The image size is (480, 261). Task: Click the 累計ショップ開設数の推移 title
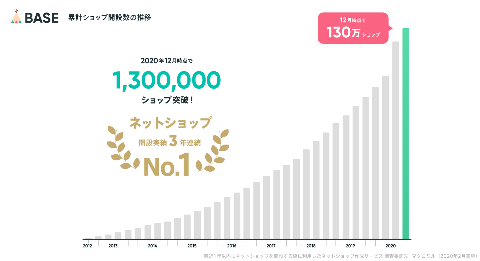(x=110, y=18)
